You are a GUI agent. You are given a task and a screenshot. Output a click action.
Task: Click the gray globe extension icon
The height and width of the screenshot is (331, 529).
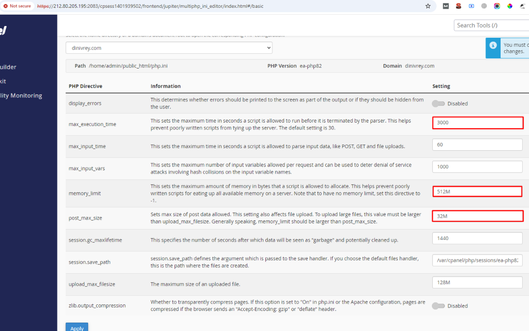pos(484,6)
